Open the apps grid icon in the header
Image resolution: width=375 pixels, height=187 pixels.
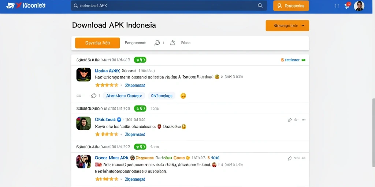[336, 6]
